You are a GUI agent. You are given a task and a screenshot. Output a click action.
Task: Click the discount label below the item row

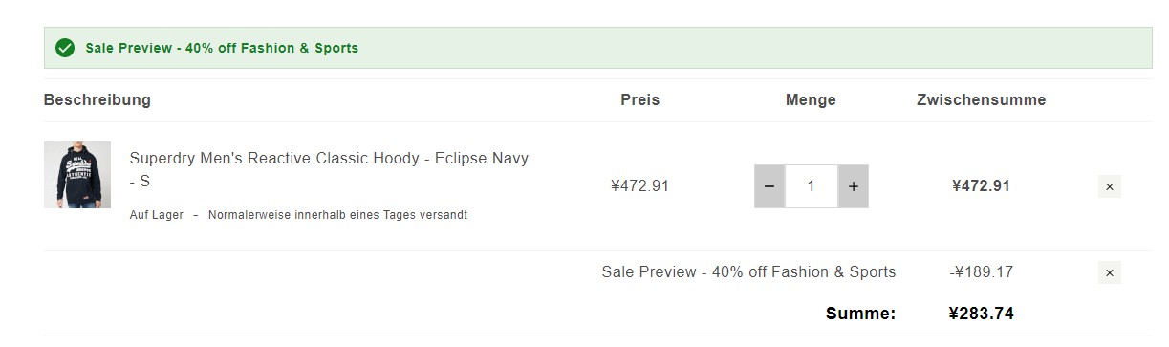point(749,272)
